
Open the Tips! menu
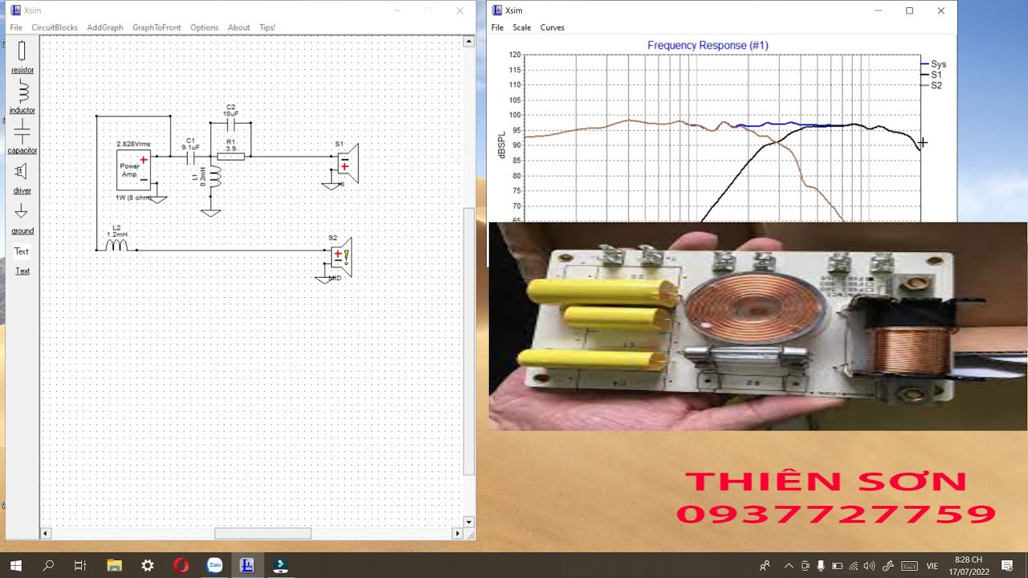coord(267,27)
